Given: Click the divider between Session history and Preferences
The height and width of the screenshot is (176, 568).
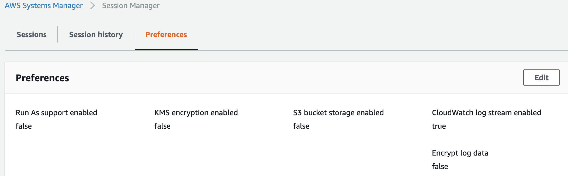Looking at the screenshot, I should (134, 34).
